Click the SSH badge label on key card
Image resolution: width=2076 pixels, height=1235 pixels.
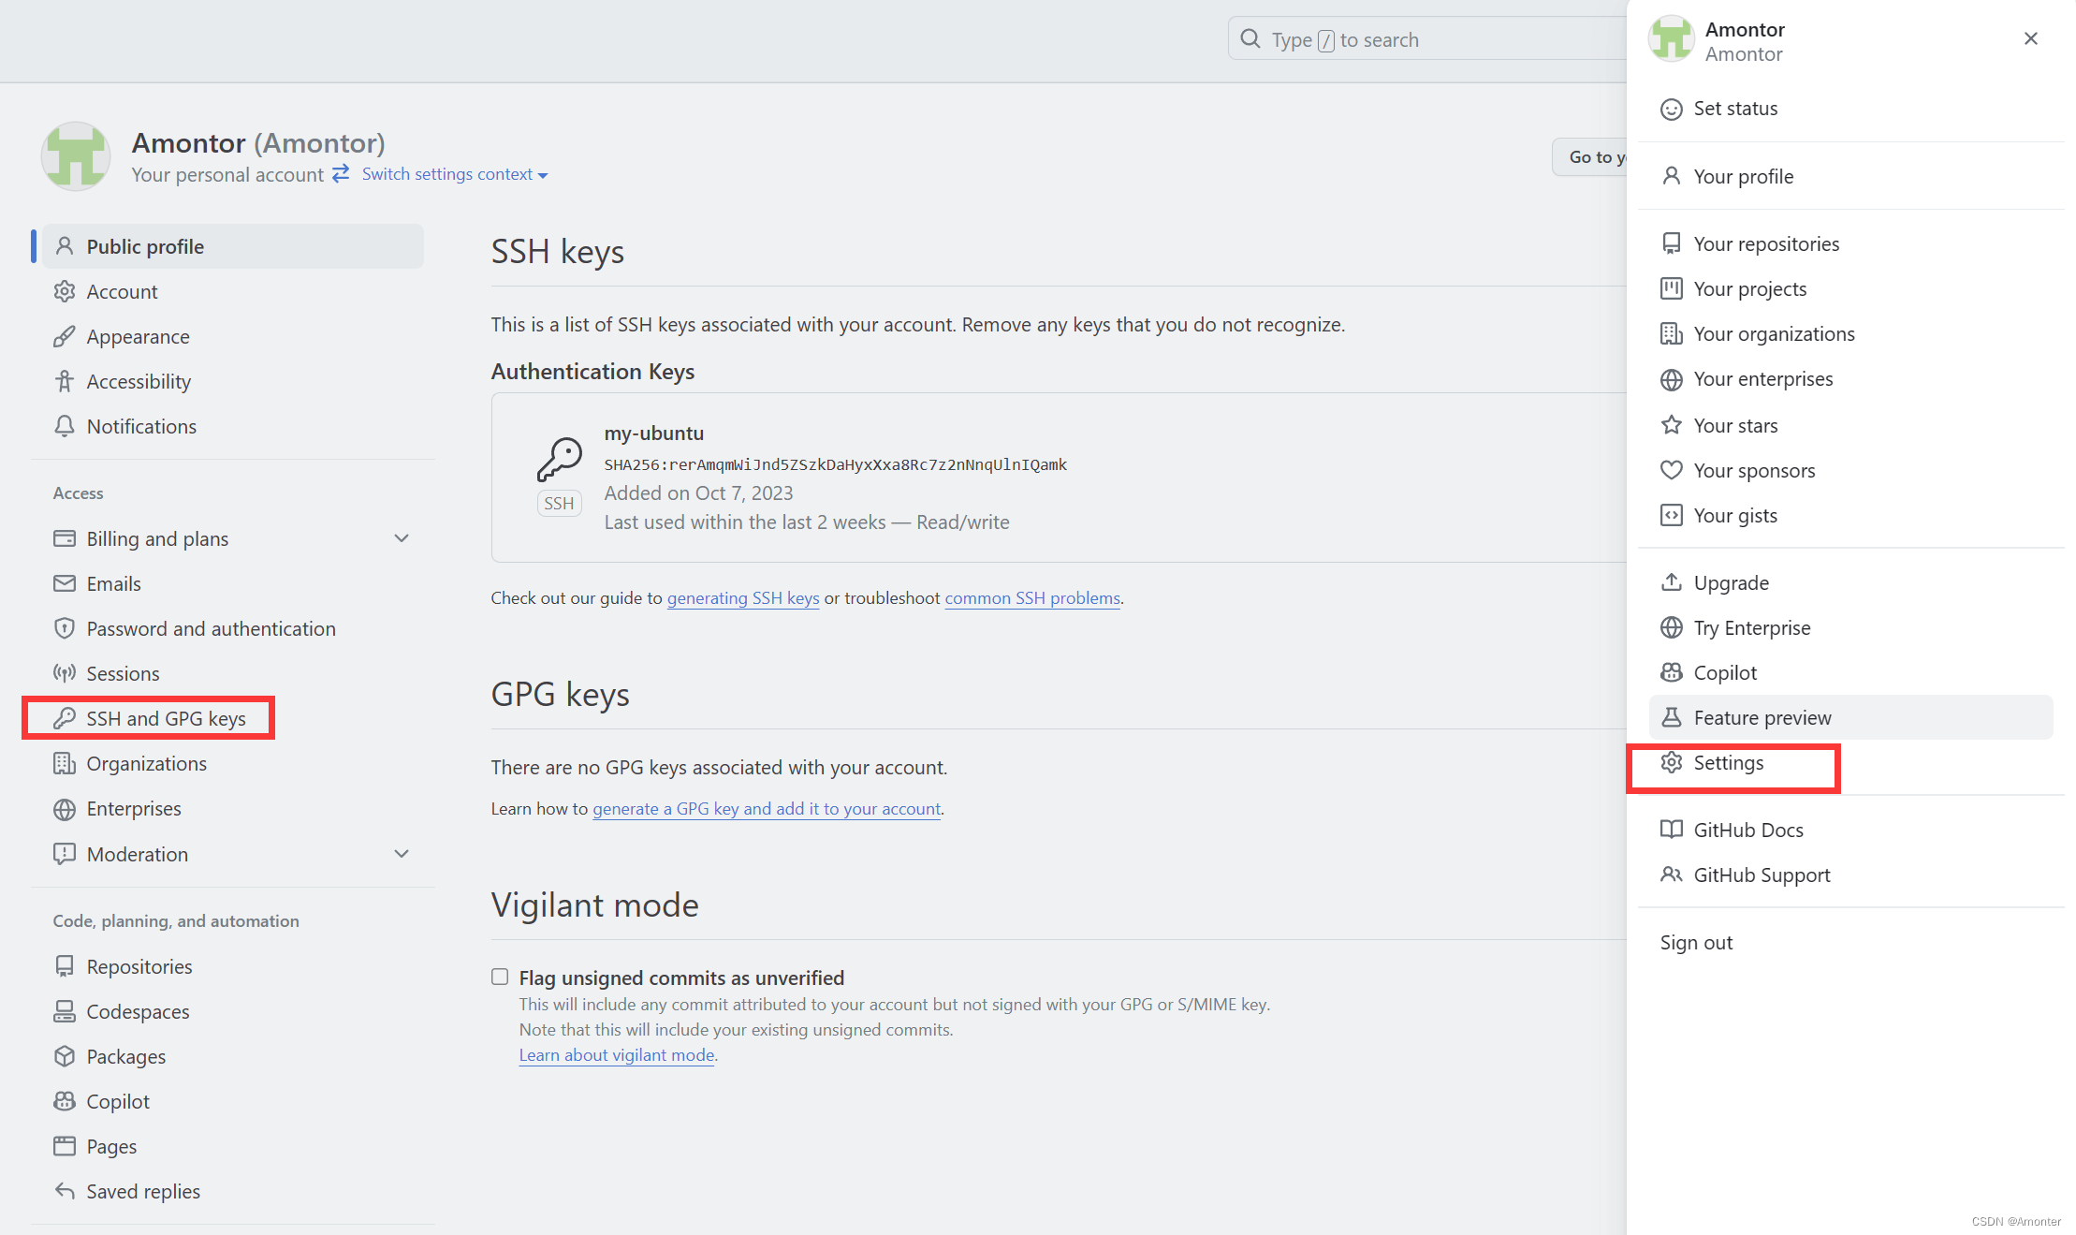pos(560,504)
